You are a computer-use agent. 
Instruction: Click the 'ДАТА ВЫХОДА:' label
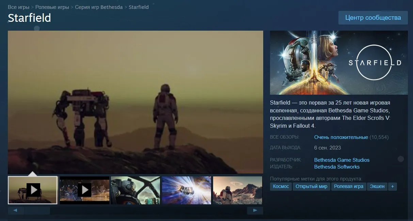point(286,148)
